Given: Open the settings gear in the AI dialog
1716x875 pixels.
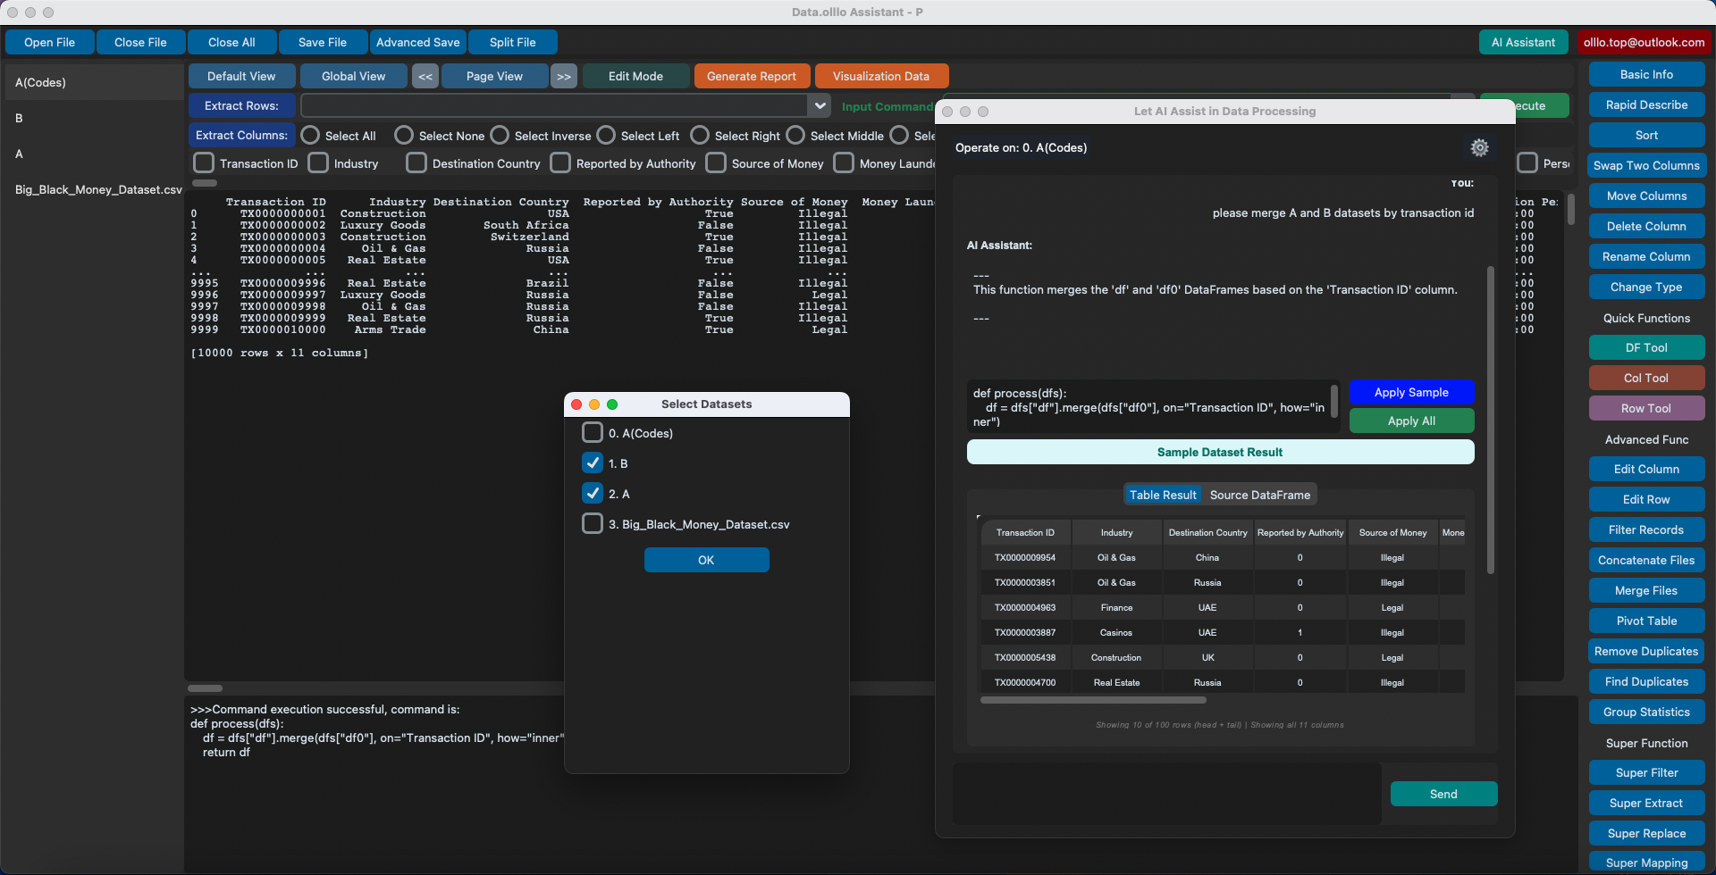Looking at the screenshot, I should coord(1479,147).
